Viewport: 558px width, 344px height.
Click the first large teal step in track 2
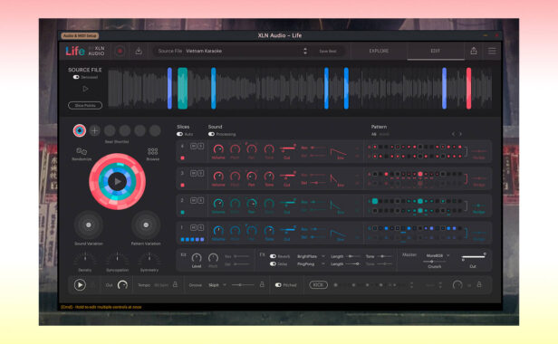point(375,201)
